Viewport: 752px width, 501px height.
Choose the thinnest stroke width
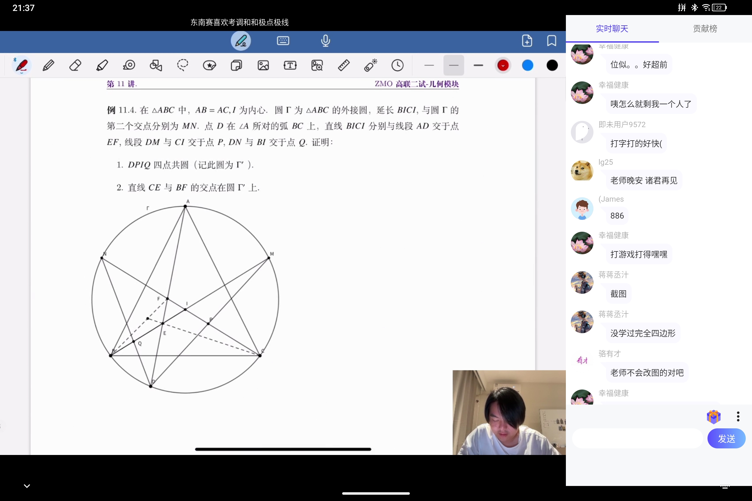coord(429,65)
